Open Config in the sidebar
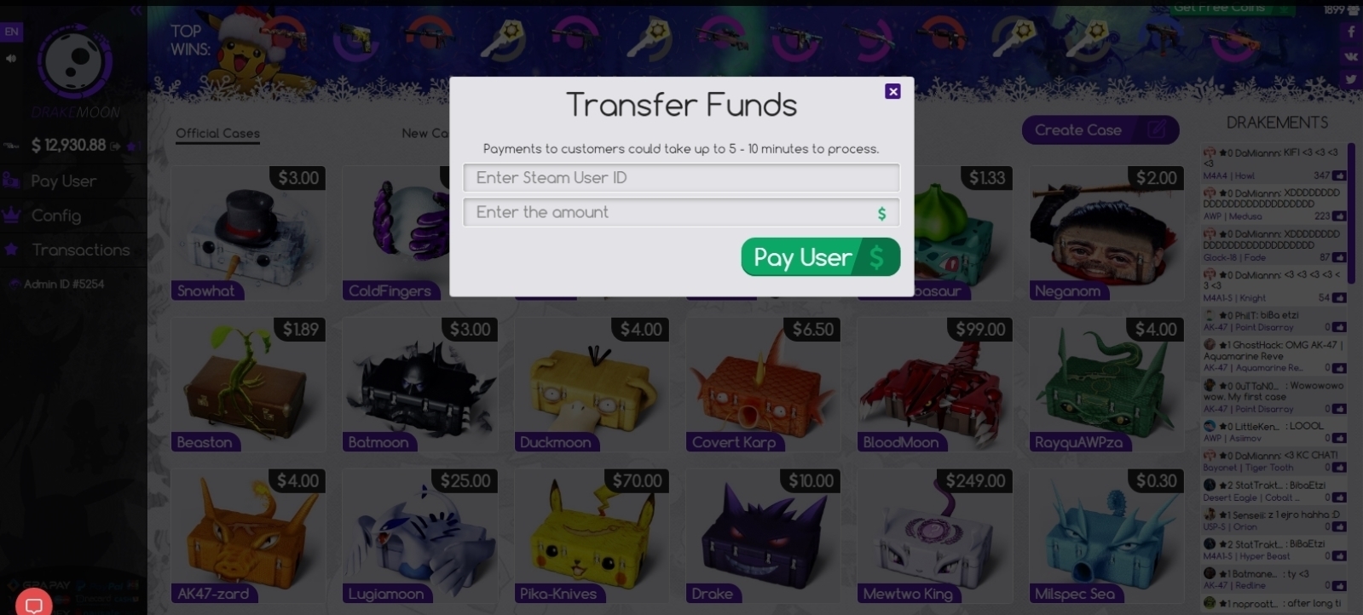1363x615 pixels. coord(56,216)
